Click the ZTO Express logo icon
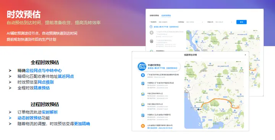 coord(142,66)
